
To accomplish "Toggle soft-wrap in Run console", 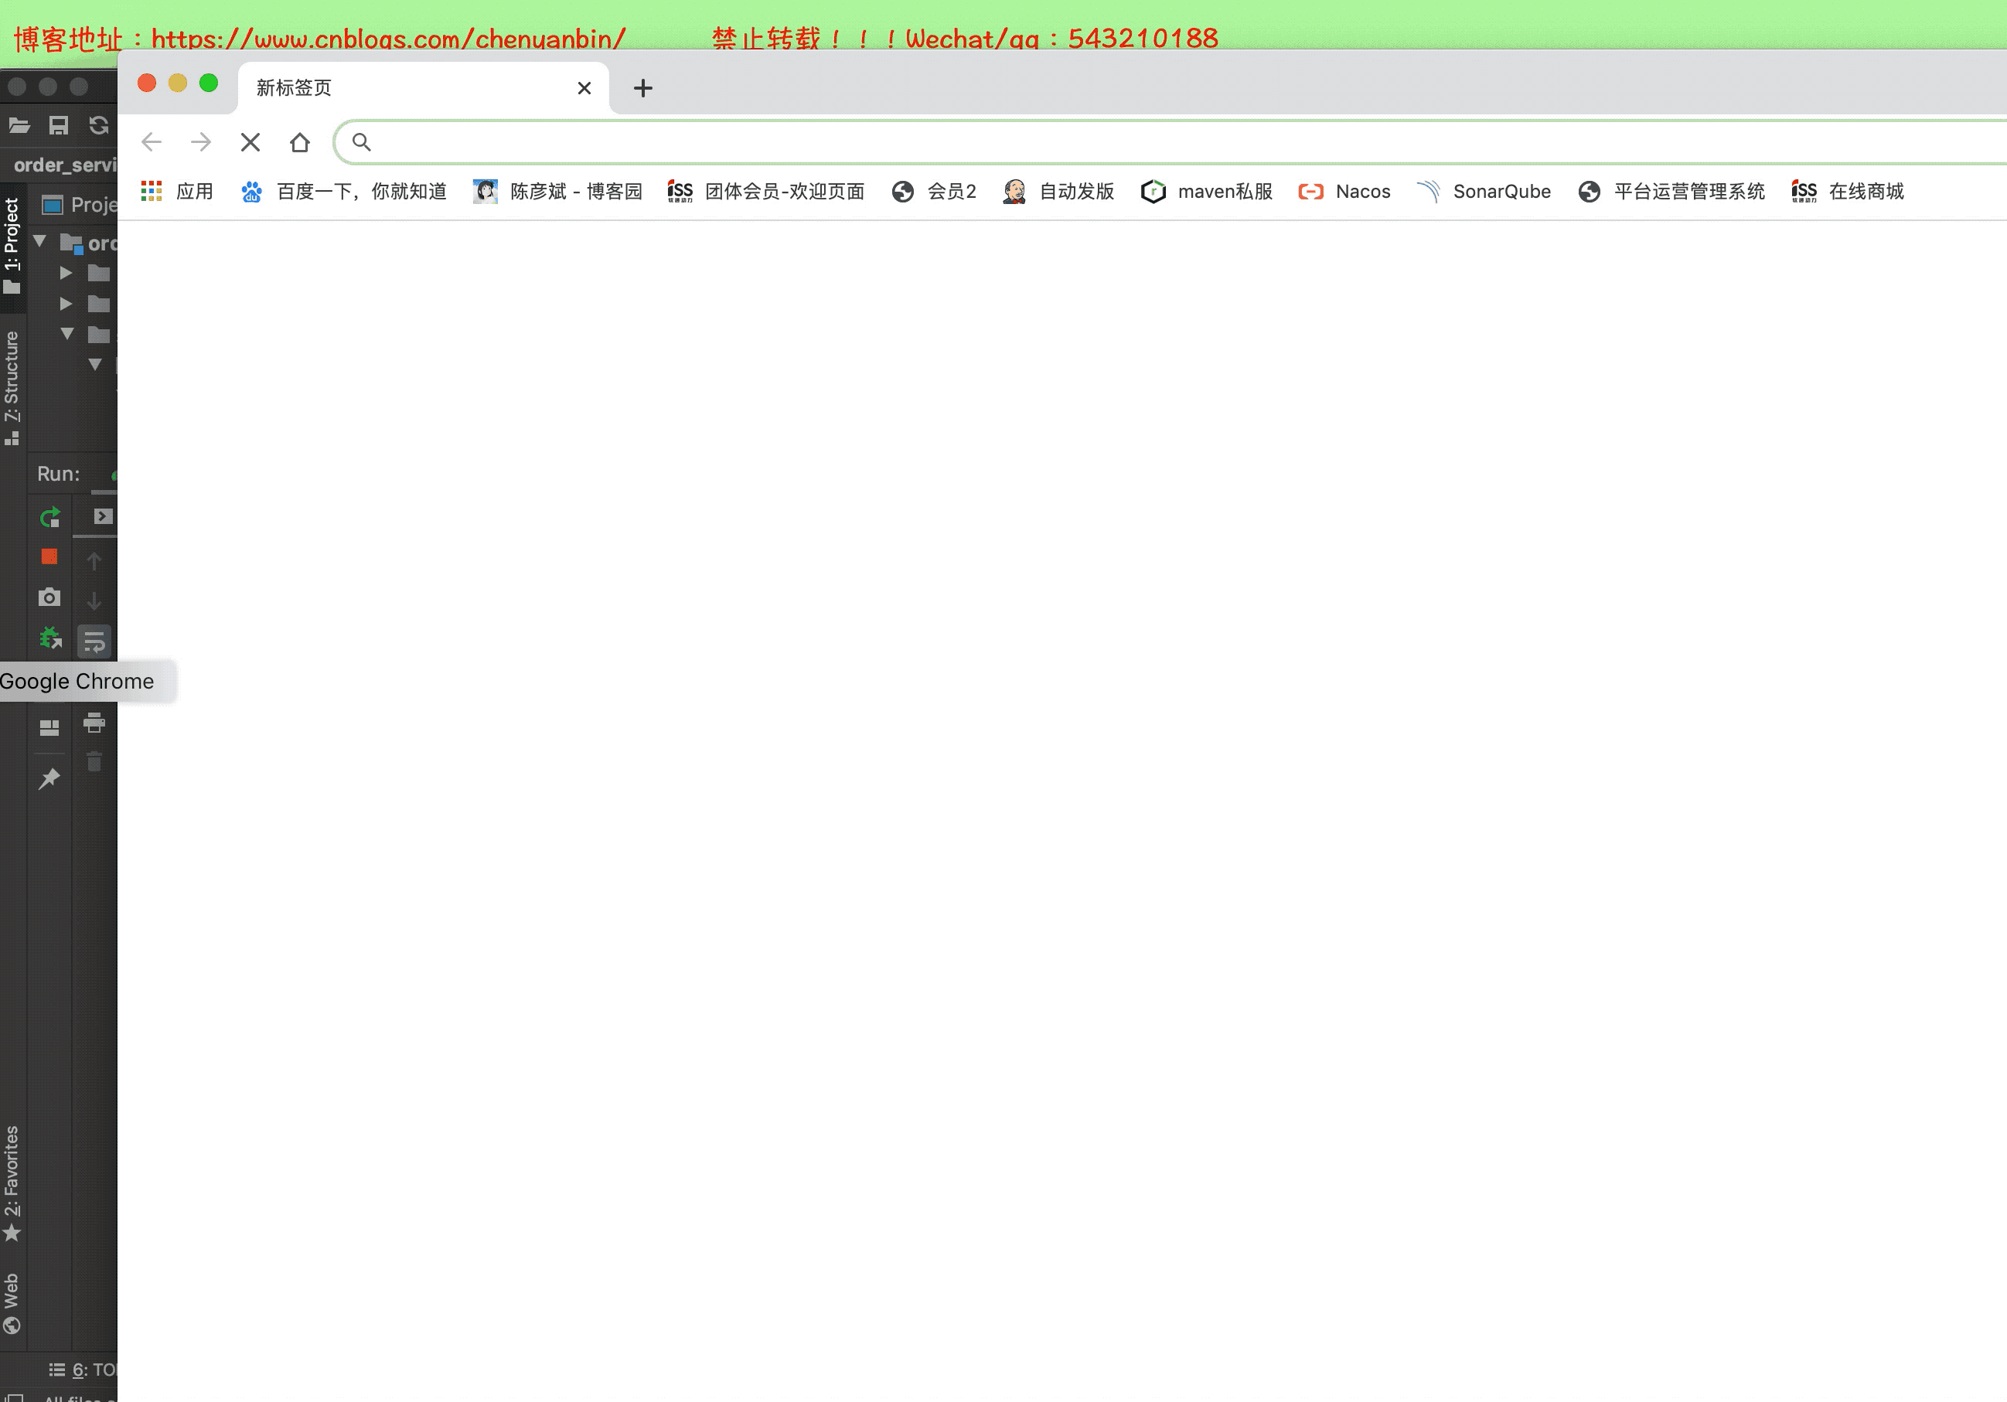I will (x=94, y=643).
